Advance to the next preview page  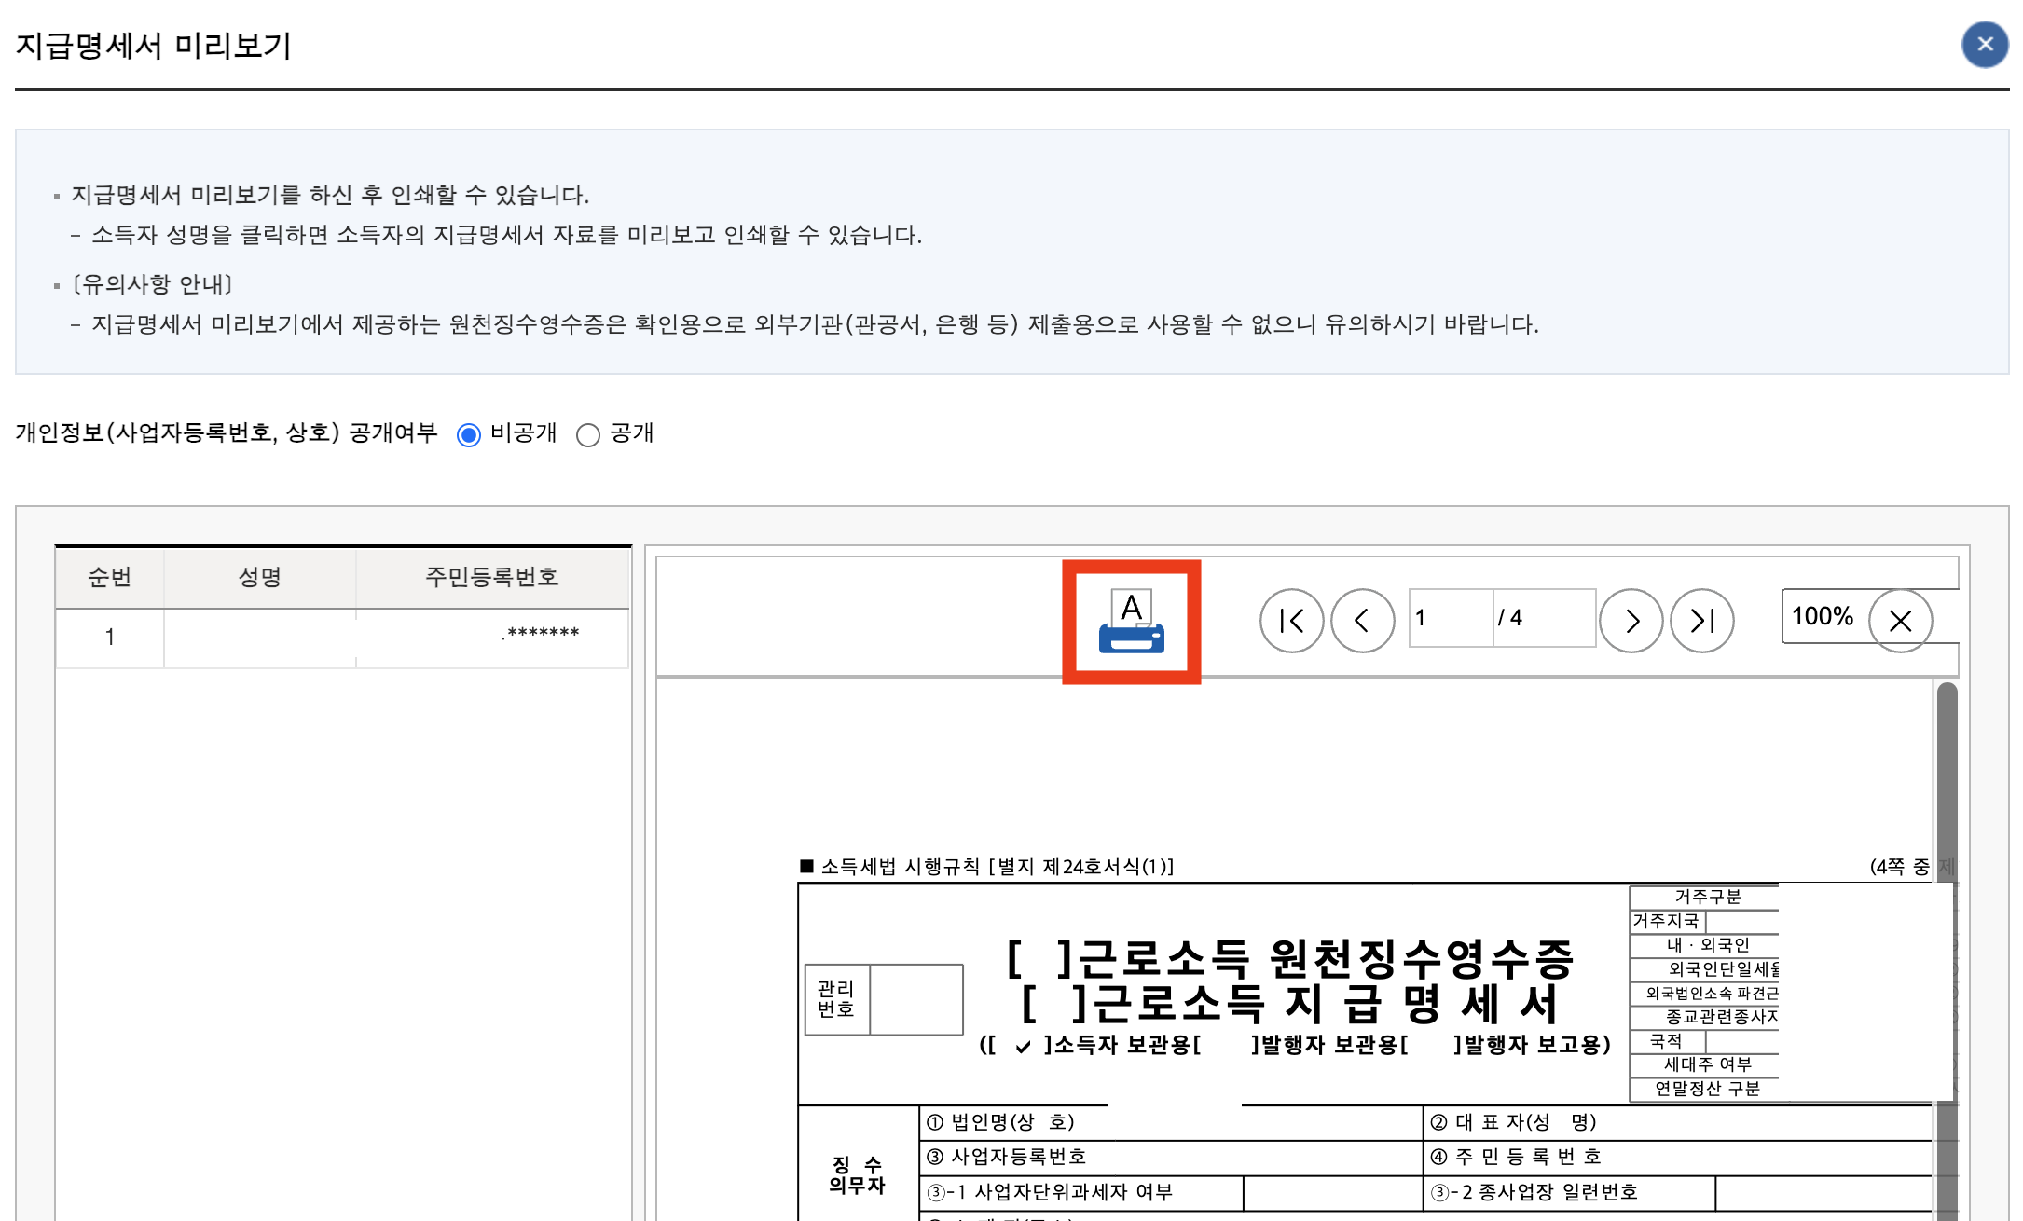point(1631,620)
